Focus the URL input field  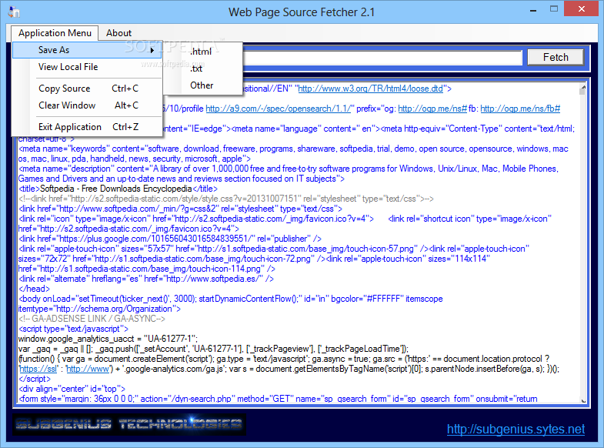(382, 58)
